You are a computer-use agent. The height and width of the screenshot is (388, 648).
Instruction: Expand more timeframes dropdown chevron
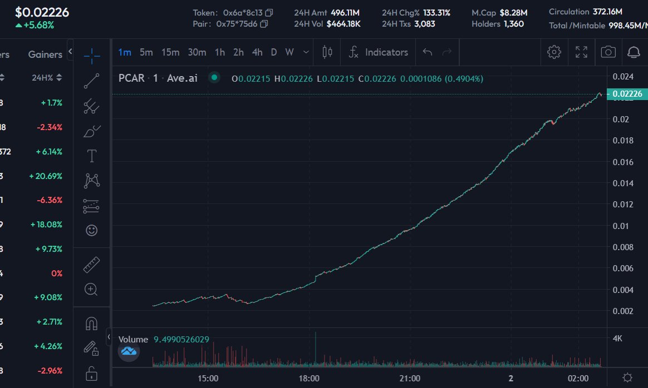[306, 52]
